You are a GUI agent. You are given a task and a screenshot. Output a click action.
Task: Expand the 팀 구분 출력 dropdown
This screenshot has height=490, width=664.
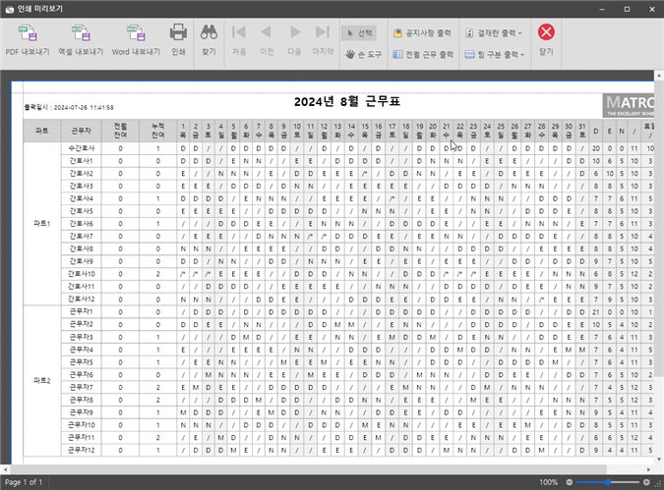tap(494, 55)
